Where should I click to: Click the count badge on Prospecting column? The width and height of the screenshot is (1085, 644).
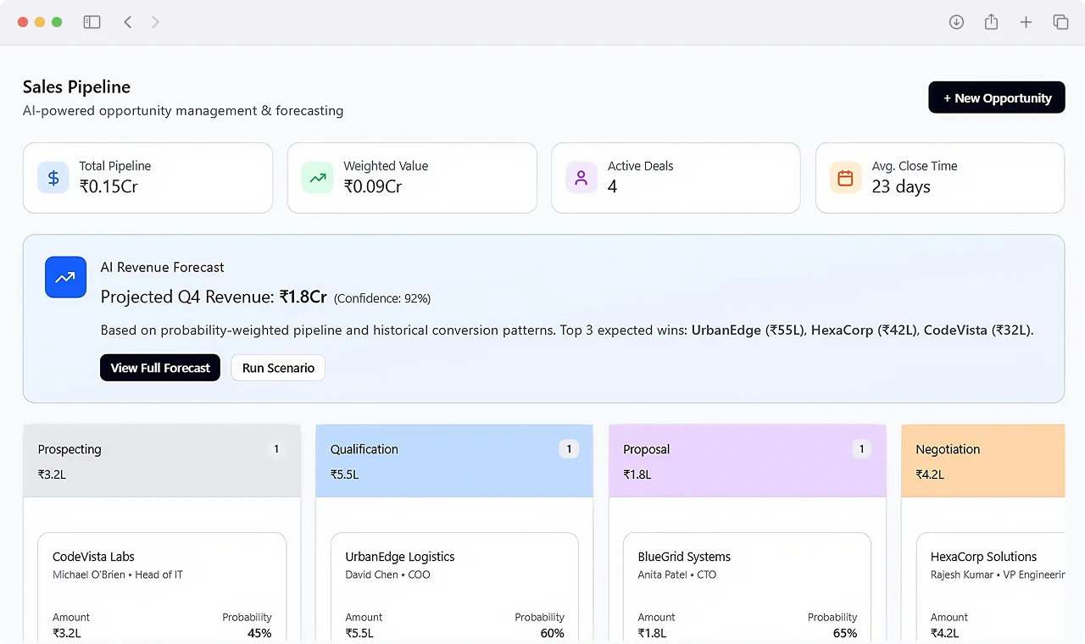coord(276,449)
